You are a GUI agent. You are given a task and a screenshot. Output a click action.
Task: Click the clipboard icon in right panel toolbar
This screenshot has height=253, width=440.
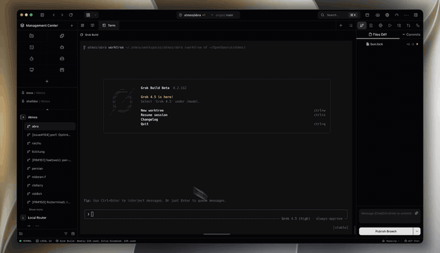(371, 25)
